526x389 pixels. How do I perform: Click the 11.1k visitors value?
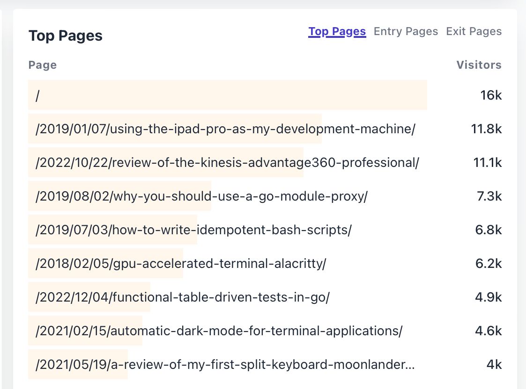coord(487,163)
